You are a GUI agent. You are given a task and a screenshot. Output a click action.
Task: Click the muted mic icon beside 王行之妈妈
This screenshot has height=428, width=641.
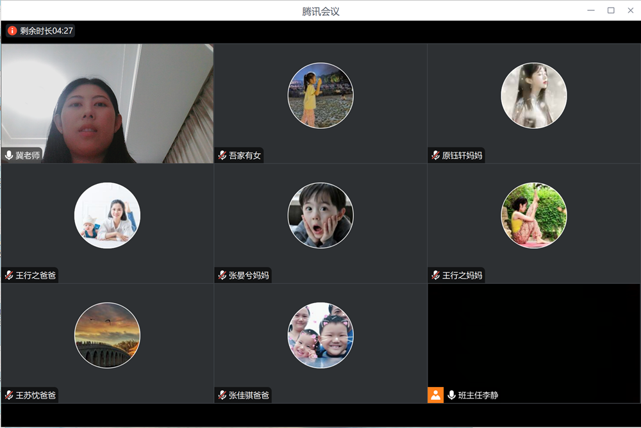coord(435,275)
